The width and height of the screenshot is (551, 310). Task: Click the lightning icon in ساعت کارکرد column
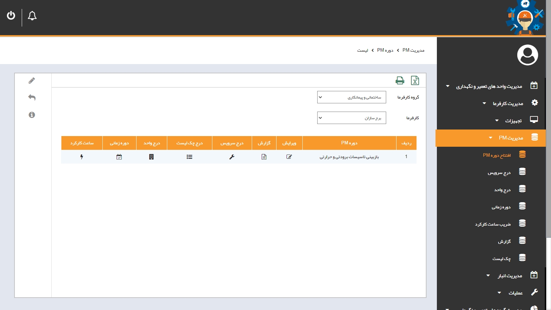(82, 157)
